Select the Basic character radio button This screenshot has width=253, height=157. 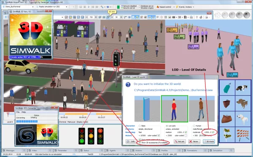(140, 126)
